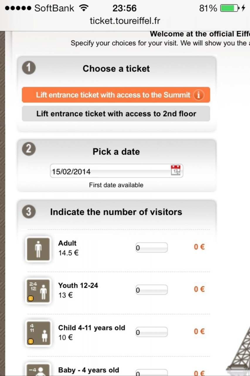Tap the battery indicator in status bar
The width and height of the screenshot is (250, 376).
coord(229,8)
